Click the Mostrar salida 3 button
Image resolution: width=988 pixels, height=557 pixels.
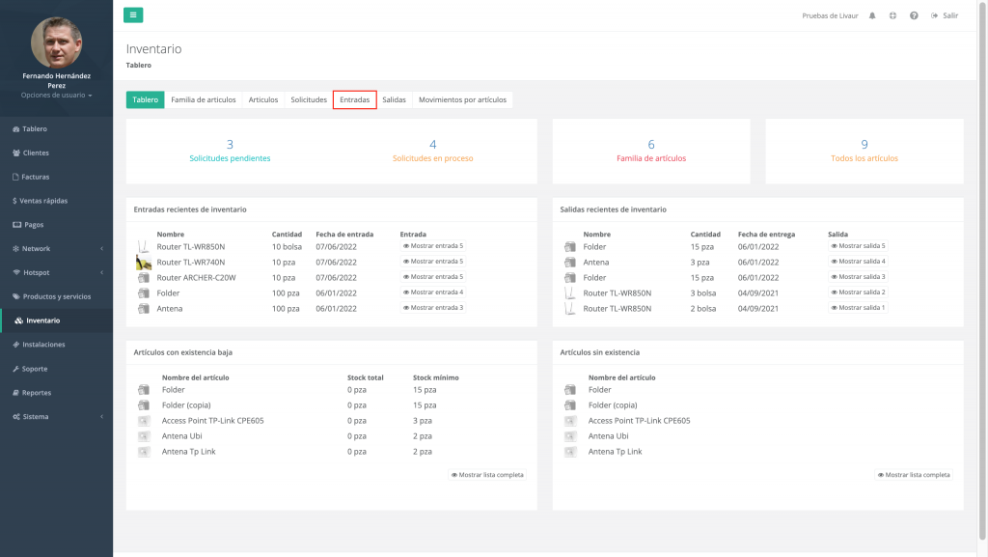point(858,277)
